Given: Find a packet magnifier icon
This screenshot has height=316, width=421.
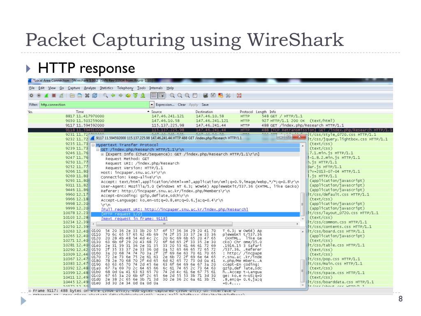Looking at the screenshot, I should click(x=106, y=95).
